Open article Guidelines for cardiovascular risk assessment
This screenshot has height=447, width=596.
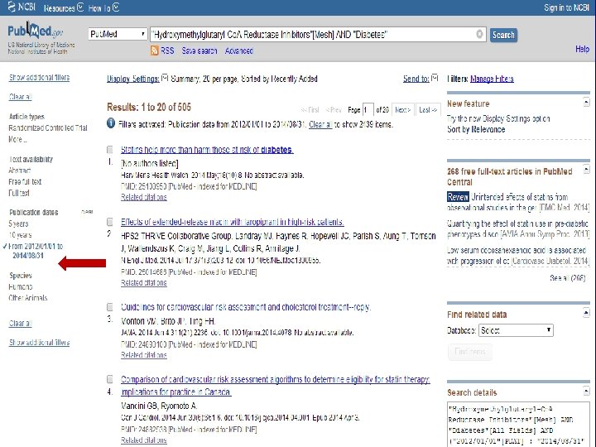[x=246, y=307]
